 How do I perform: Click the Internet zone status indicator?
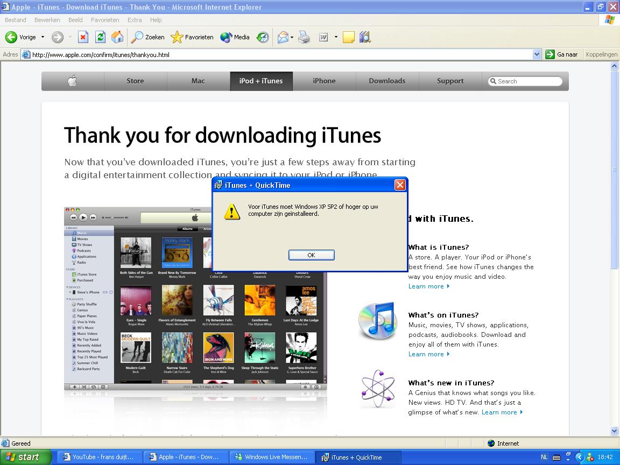click(503, 443)
